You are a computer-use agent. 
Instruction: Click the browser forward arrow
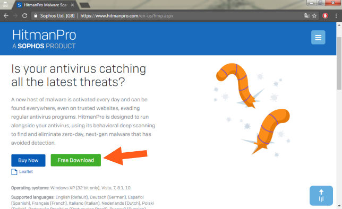[x=15, y=16]
